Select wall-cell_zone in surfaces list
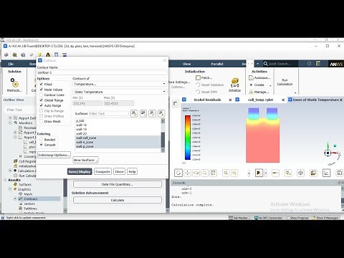 (118, 138)
